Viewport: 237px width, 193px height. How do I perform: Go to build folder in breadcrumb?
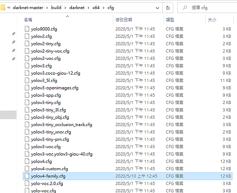click(56, 7)
